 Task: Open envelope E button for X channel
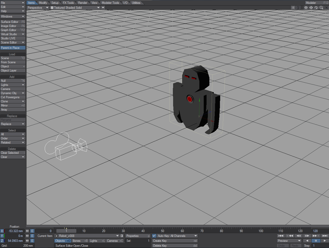click(x=32, y=231)
